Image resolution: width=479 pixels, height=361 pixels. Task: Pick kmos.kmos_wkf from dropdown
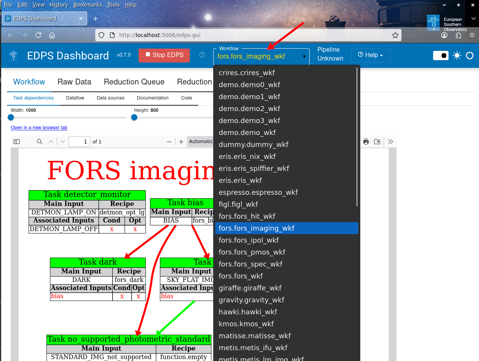(x=287, y=324)
